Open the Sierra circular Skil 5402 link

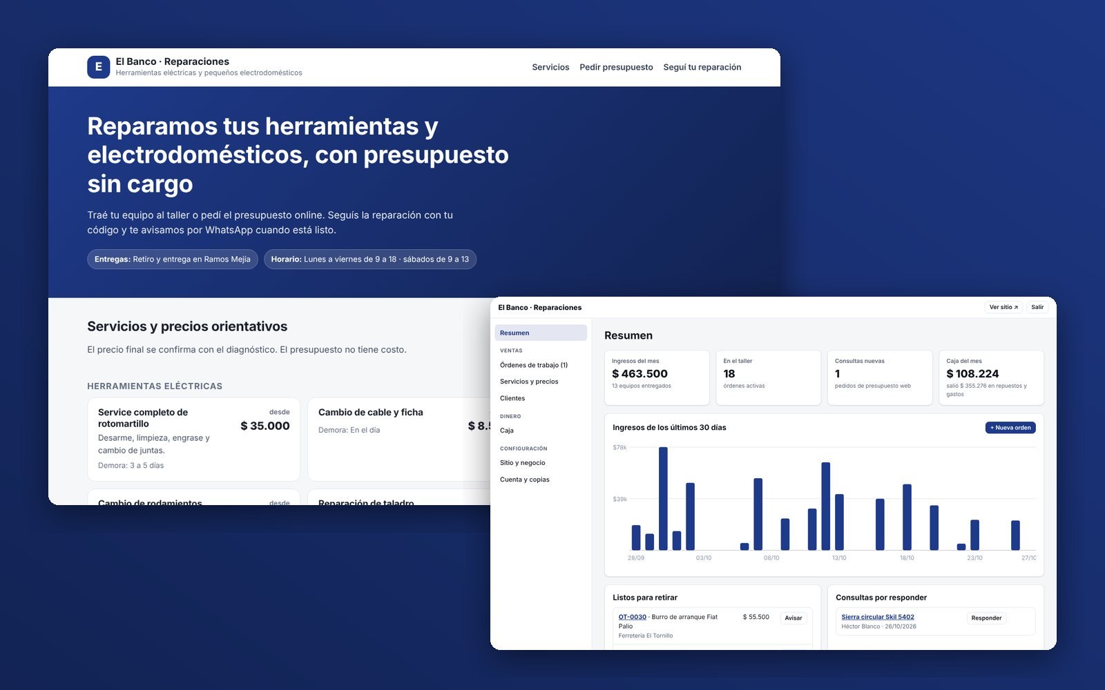878,617
